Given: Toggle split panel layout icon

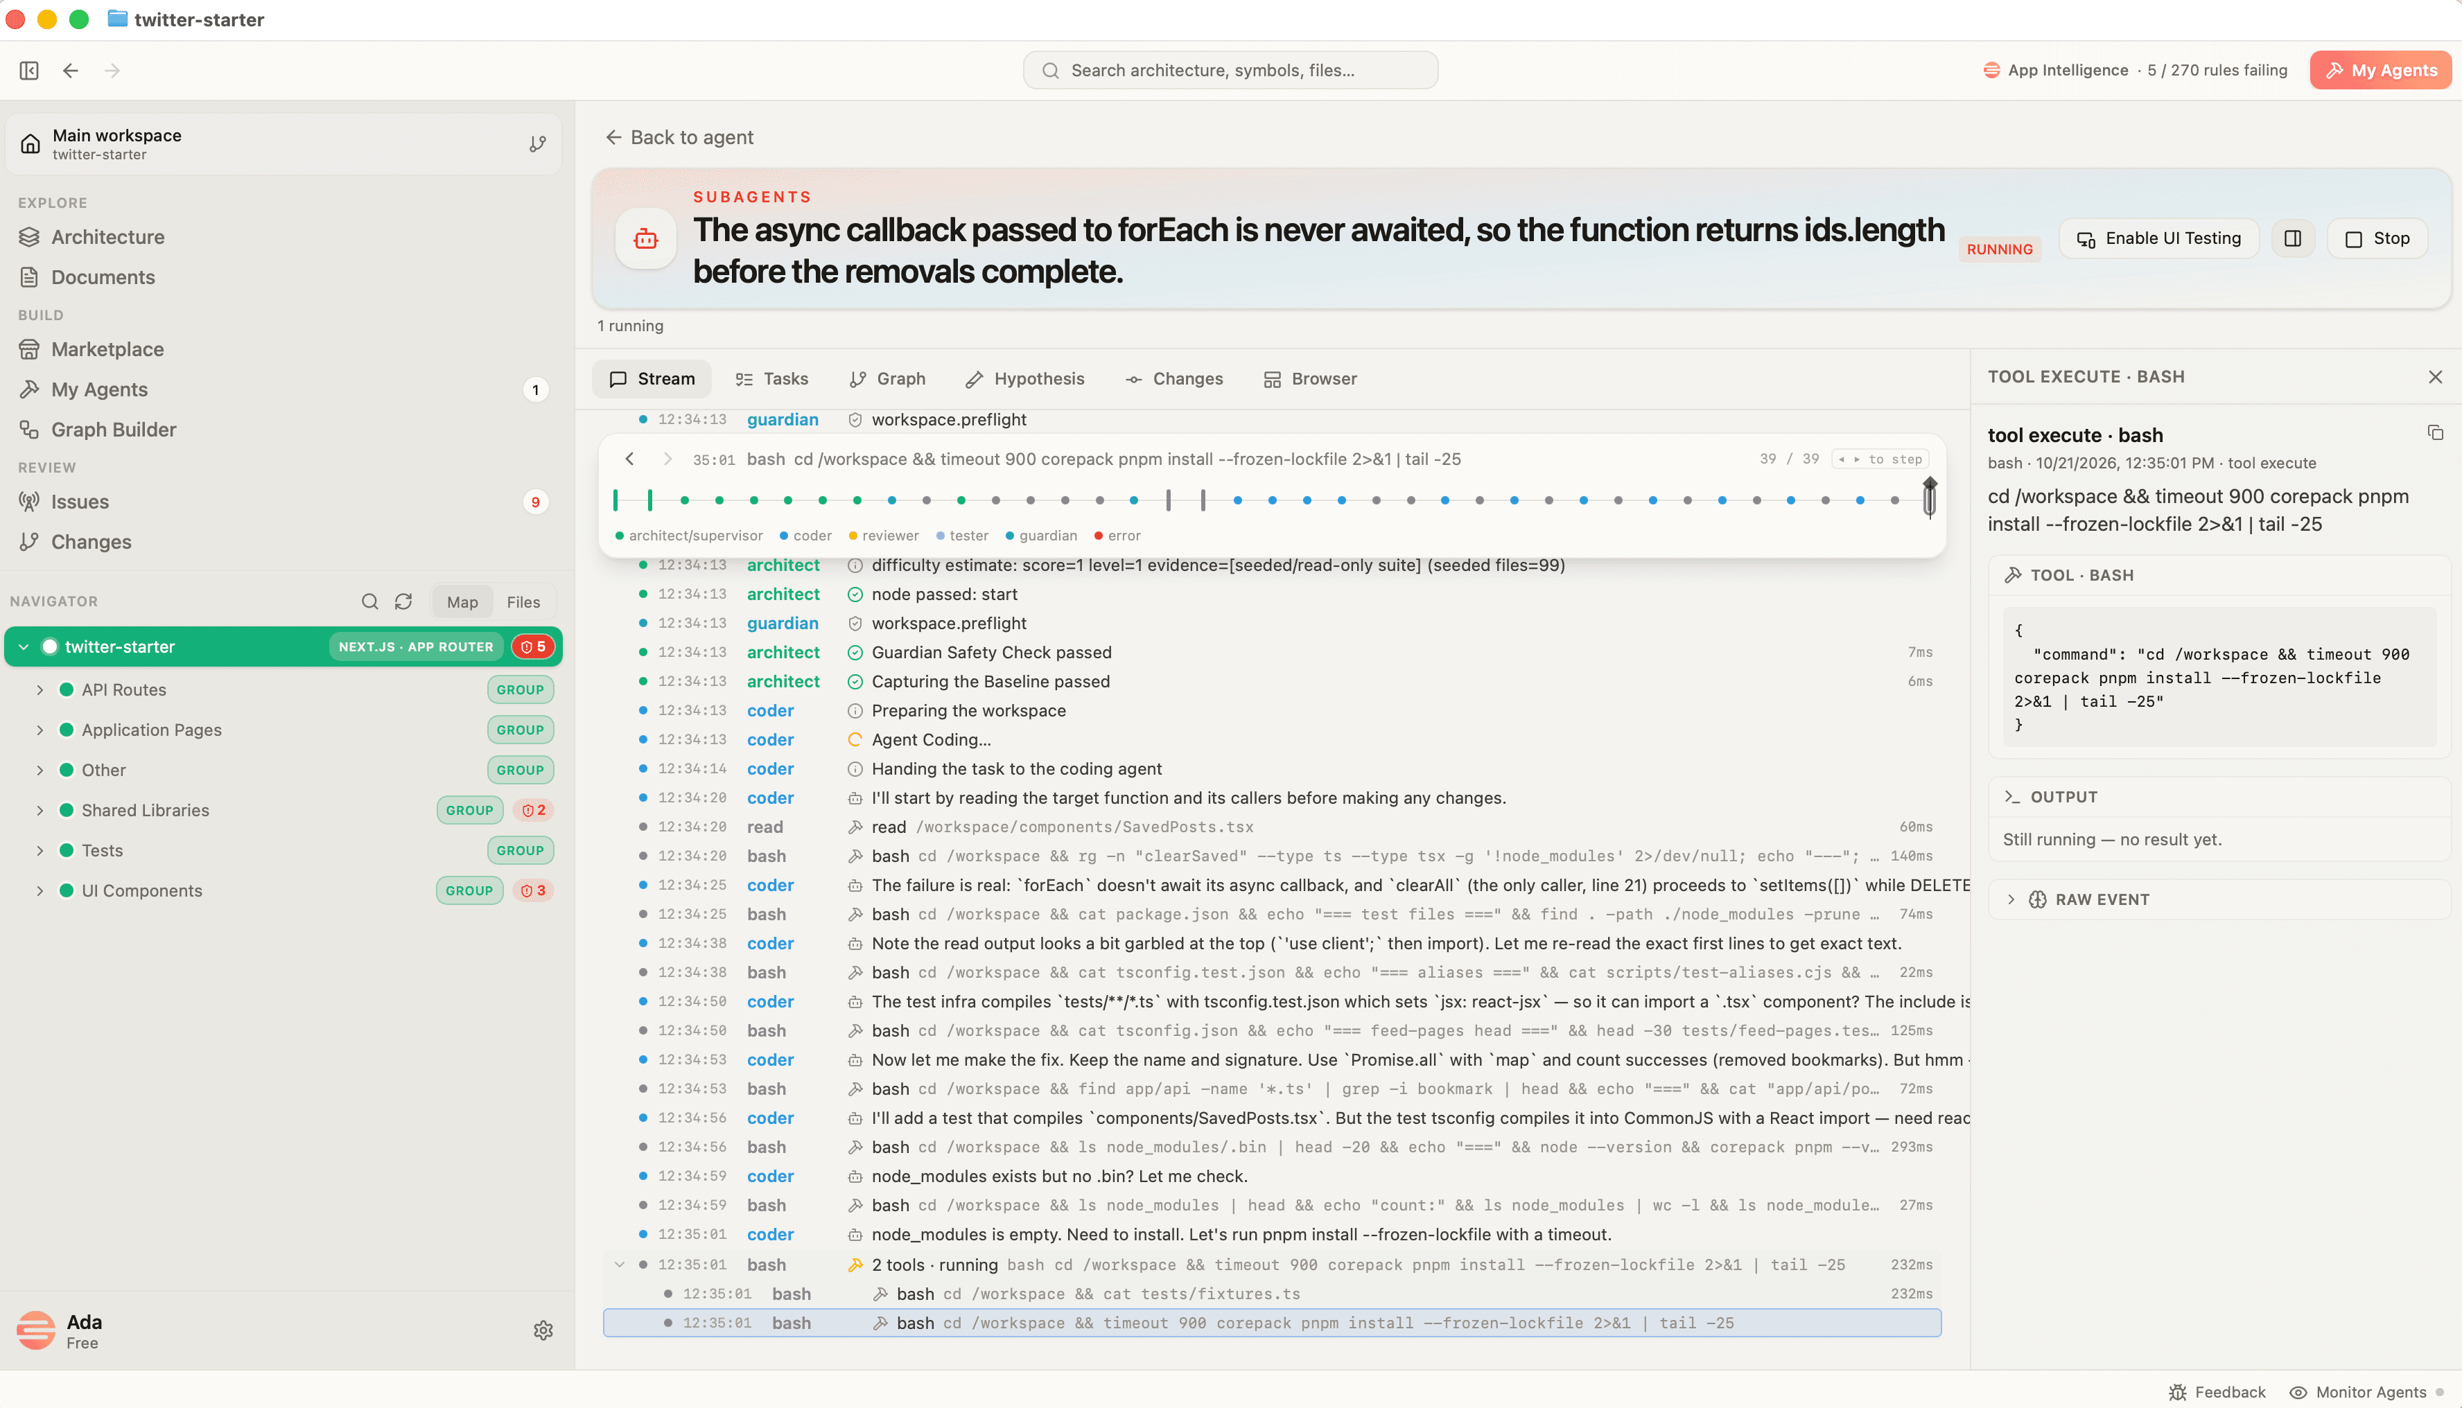Looking at the screenshot, I should [2293, 239].
